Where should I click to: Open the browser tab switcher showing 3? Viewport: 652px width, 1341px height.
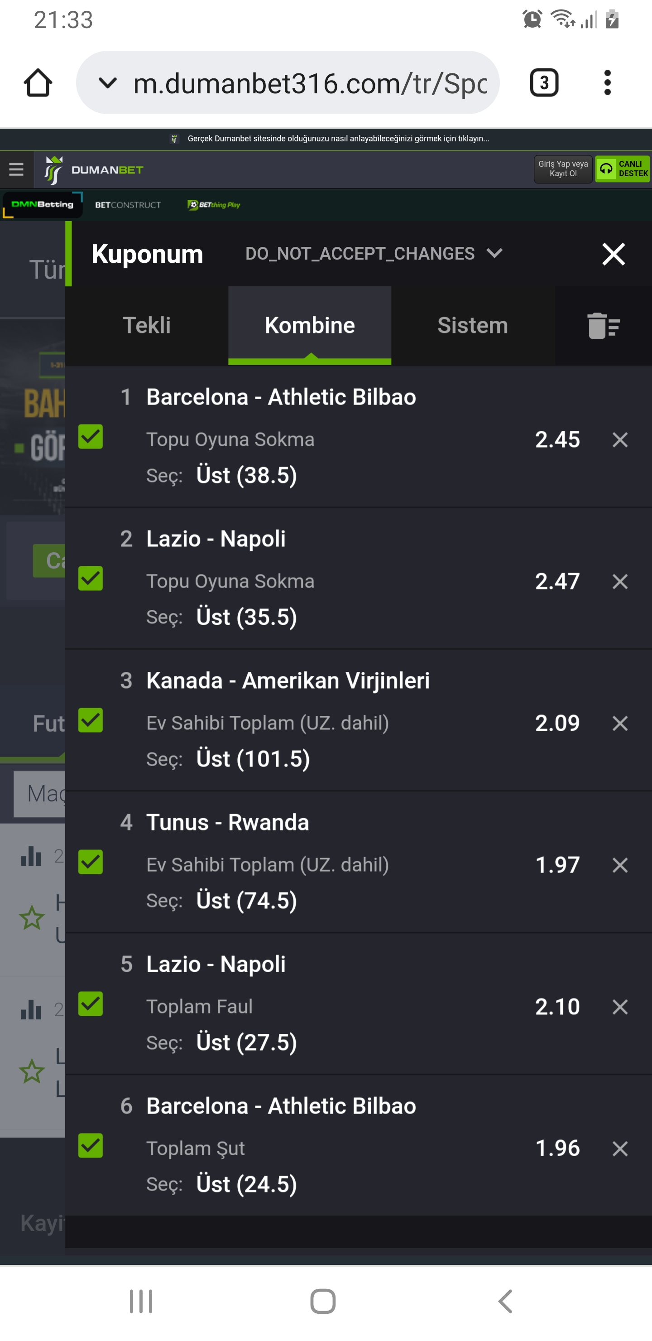click(x=544, y=83)
